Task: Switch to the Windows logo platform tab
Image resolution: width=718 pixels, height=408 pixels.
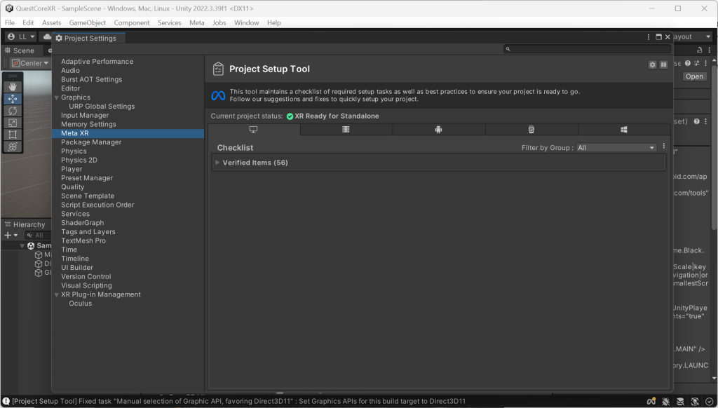Action: [x=623, y=130]
